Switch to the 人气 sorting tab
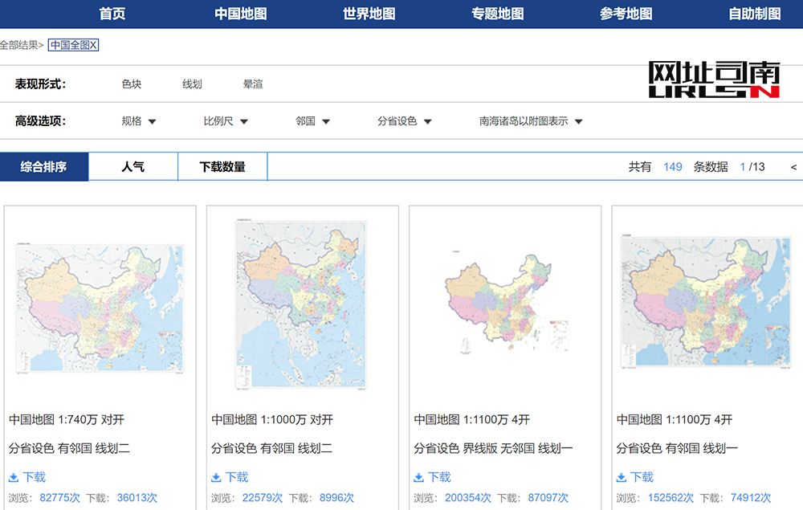Screen dimensions: 803x510 tap(132, 167)
